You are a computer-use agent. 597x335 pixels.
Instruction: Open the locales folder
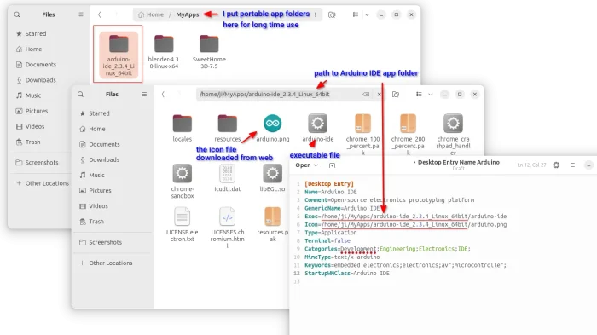(182, 129)
